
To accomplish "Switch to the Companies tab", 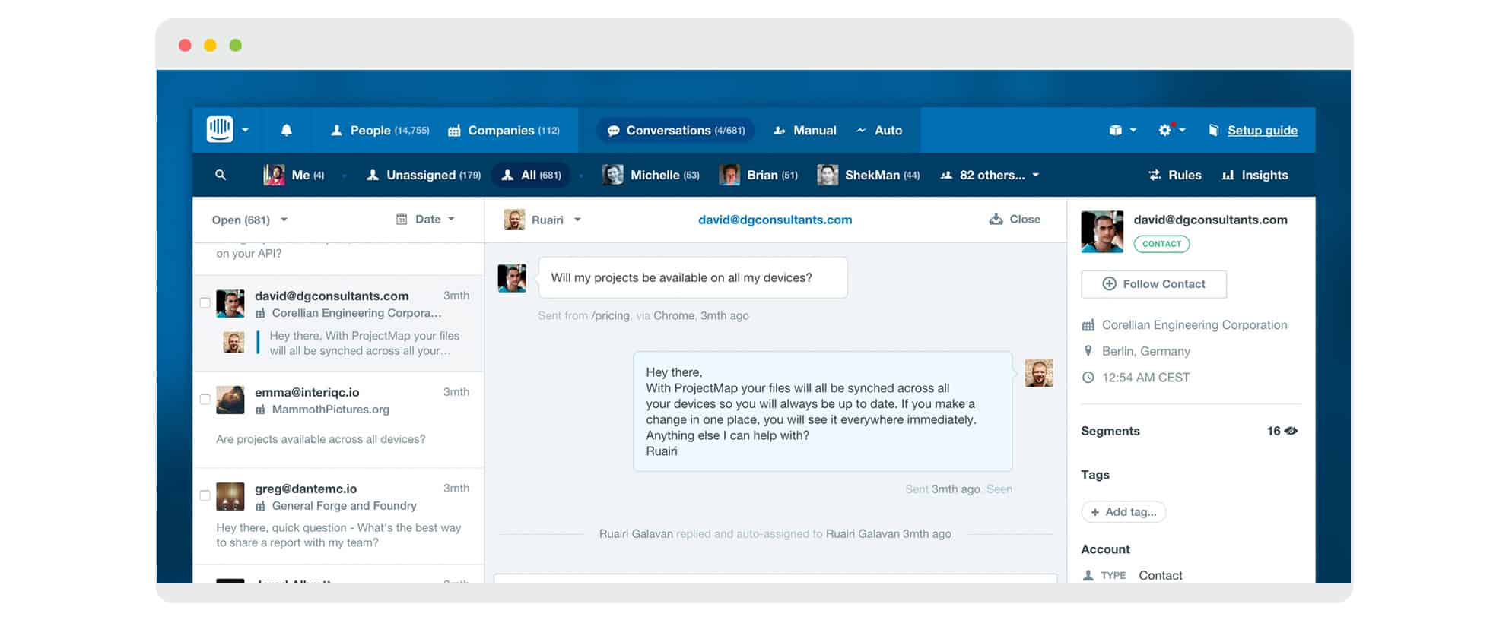I will [504, 131].
